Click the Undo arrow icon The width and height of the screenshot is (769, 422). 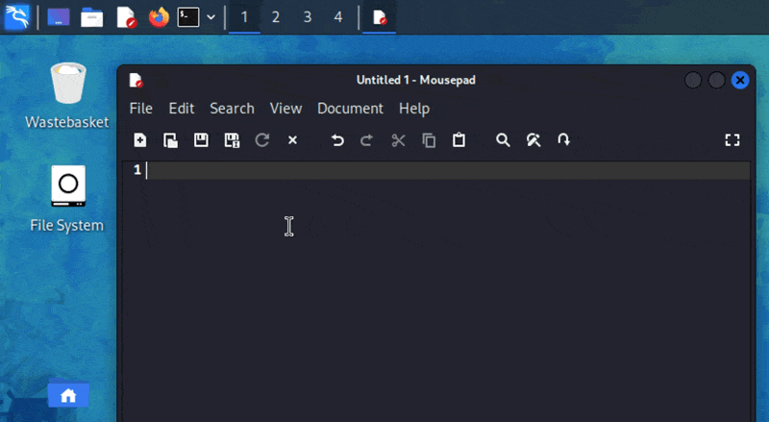(337, 140)
